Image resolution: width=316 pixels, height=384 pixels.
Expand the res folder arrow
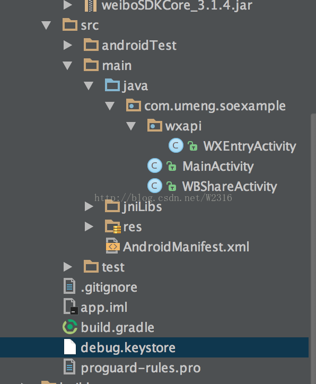click(89, 226)
